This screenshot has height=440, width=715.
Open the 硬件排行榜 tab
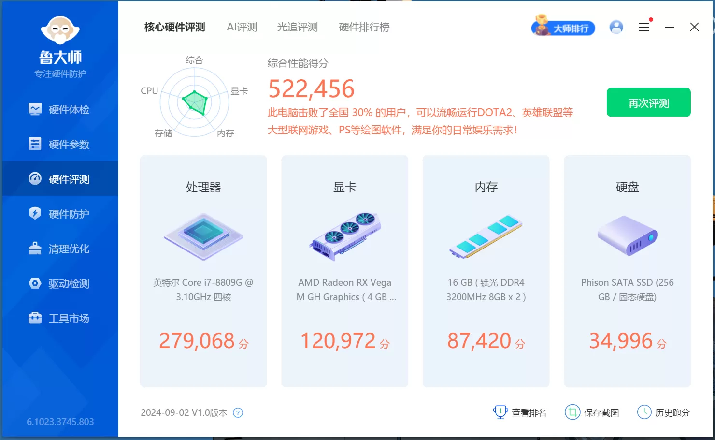point(364,27)
